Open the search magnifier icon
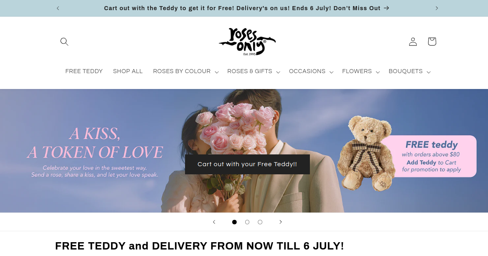The width and height of the screenshot is (488, 256). pyautogui.click(x=64, y=41)
